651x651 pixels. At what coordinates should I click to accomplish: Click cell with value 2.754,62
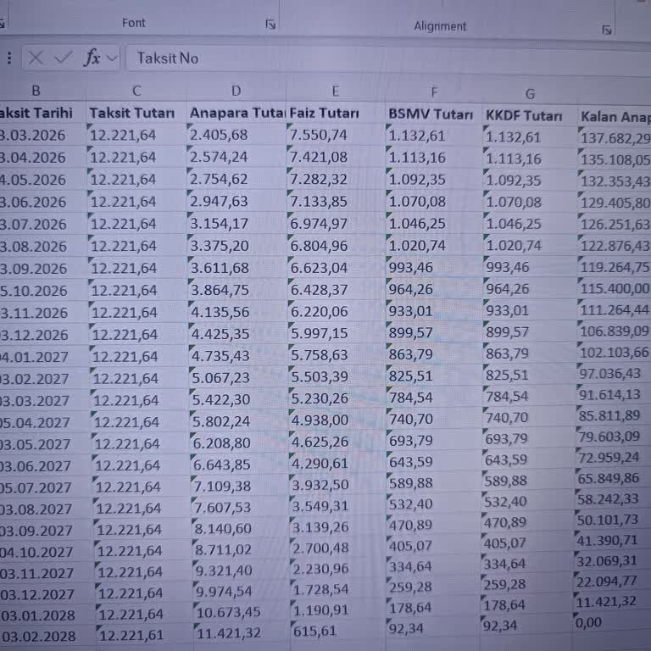point(236,179)
